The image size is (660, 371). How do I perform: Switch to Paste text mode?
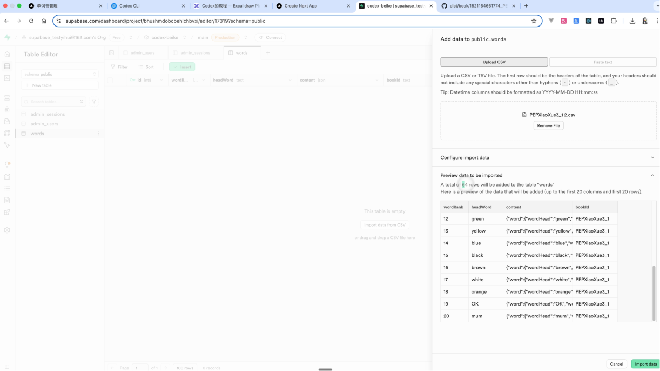(602, 62)
